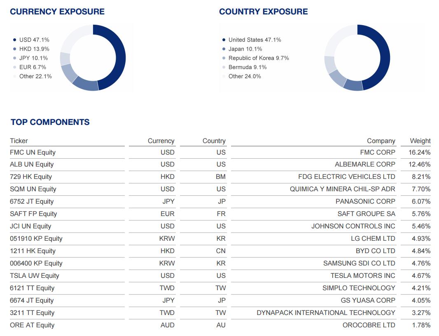Click GS YUASA CORP company name
The height and width of the screenshot is (336, 439).
tap(368, 300)
